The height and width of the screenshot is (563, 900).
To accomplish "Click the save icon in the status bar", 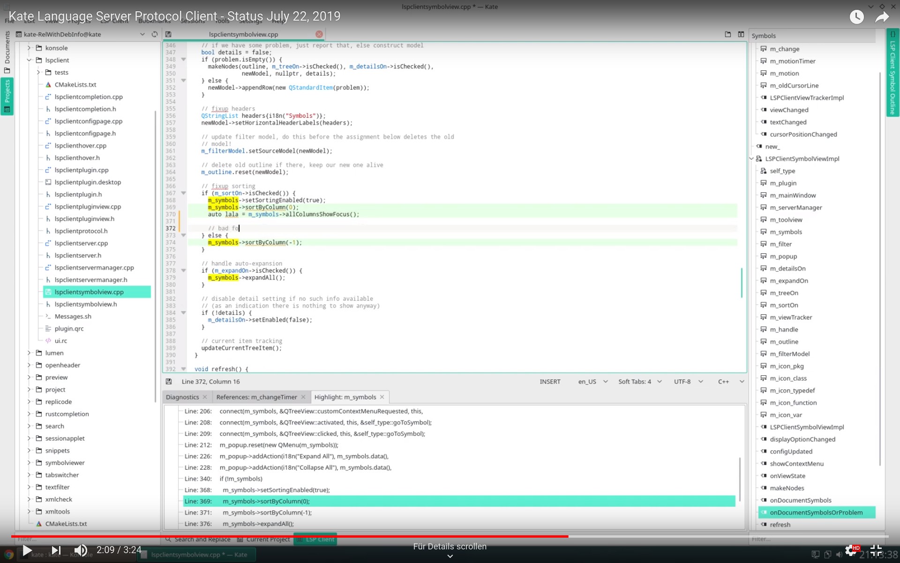I will click(x=169, y=381).
